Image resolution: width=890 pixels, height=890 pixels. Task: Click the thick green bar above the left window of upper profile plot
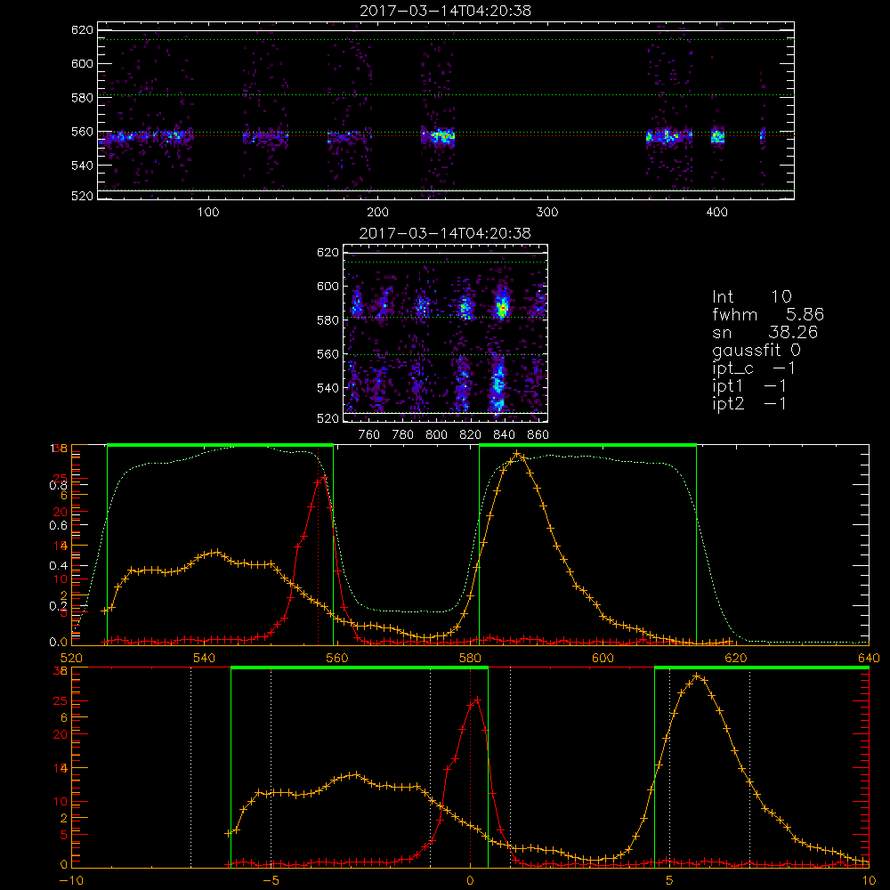220,446
